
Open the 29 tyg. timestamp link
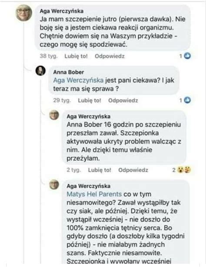pyautogui.click(x=62, y=100)
